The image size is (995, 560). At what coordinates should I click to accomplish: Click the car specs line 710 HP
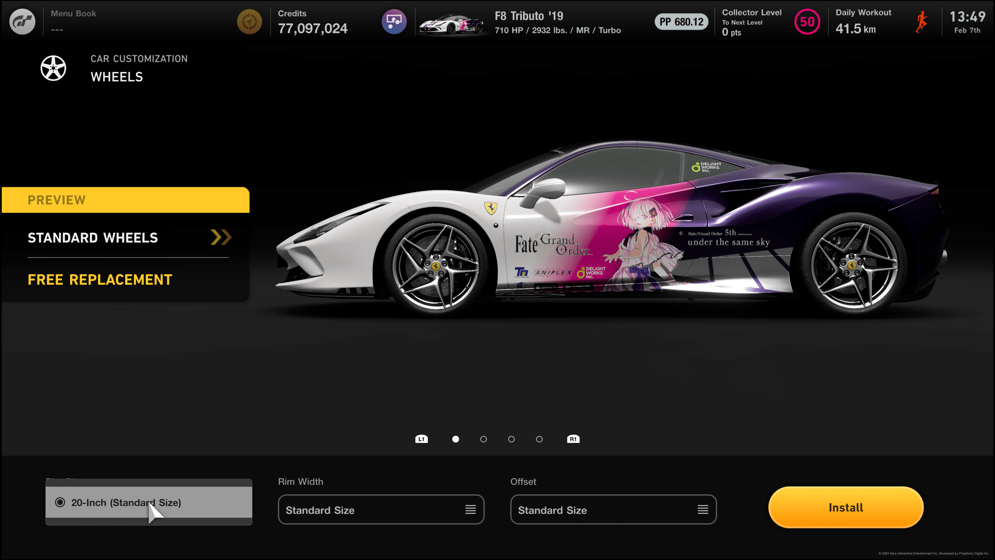tap(558, 30)
